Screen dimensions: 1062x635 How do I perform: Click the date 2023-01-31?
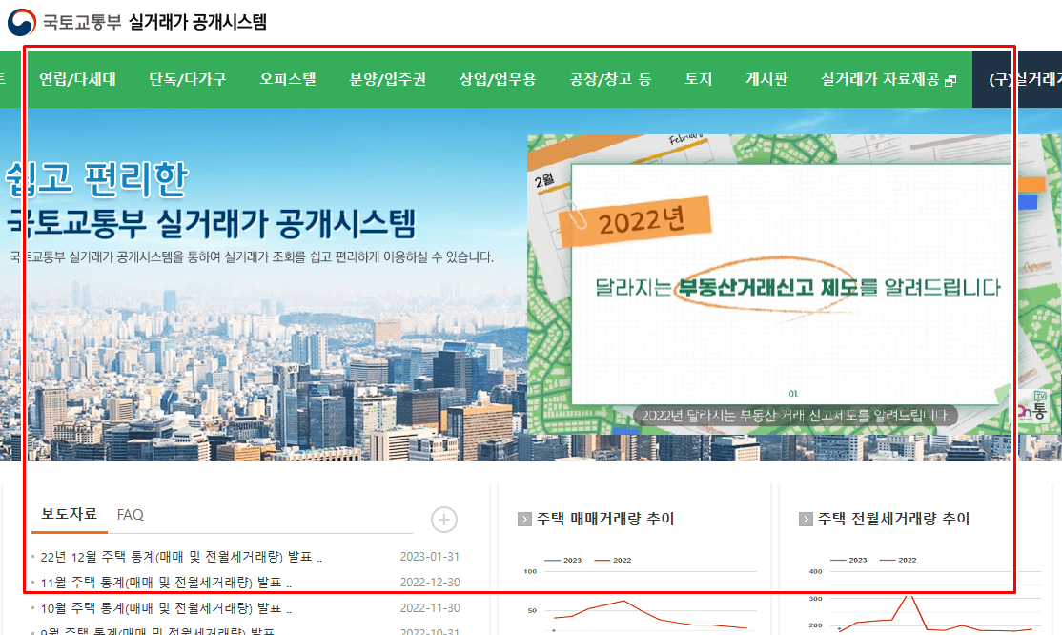tap(429, 557)
